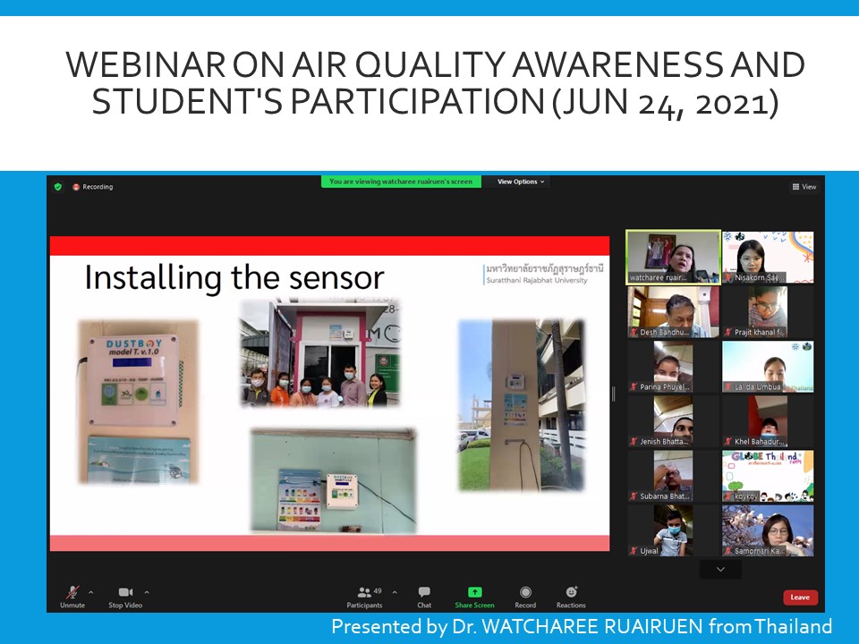Expand the arrow next to Participants
This screenshot has height=644, width=859.
tap(395, 592)
